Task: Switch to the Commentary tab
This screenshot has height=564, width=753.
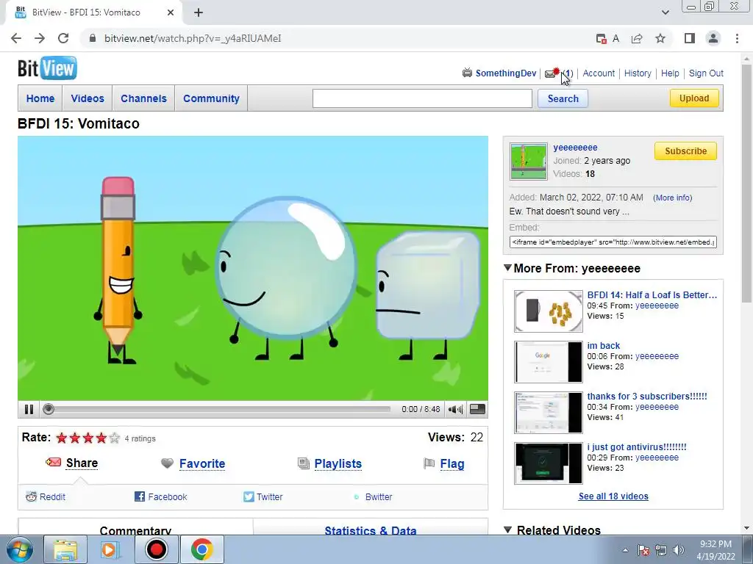Action: pos(135,530)
